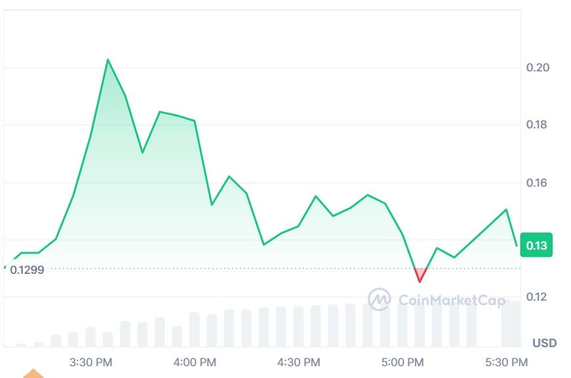Click the CoinMarketCap logo icon watermark
571x378 pixels.
(379, 299)
